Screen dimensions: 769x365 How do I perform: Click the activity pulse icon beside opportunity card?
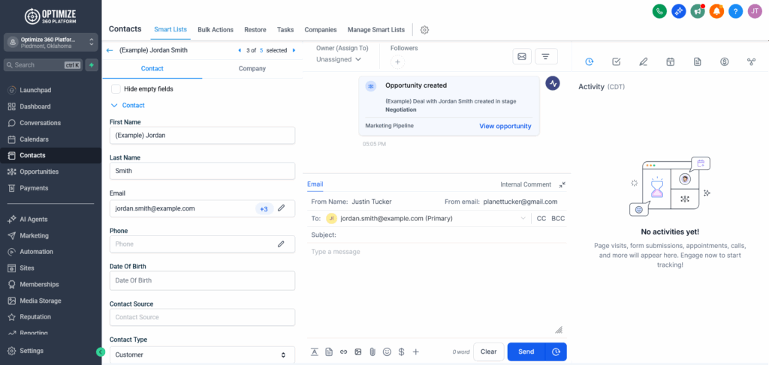[553, 83]
